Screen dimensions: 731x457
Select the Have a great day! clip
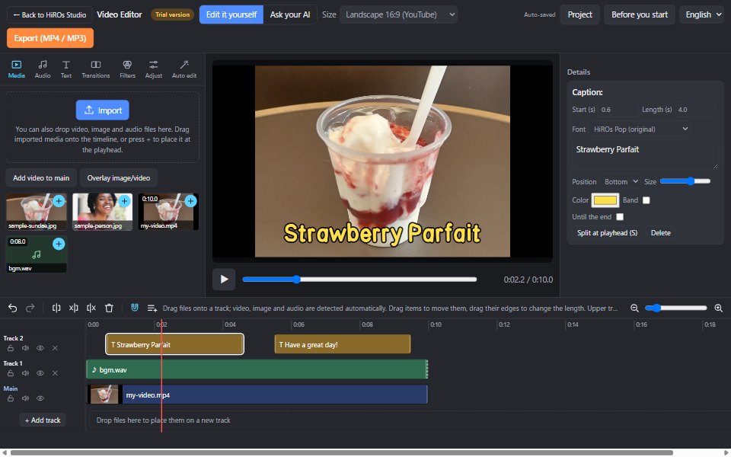pyautogui.click(x=343, y=344)
